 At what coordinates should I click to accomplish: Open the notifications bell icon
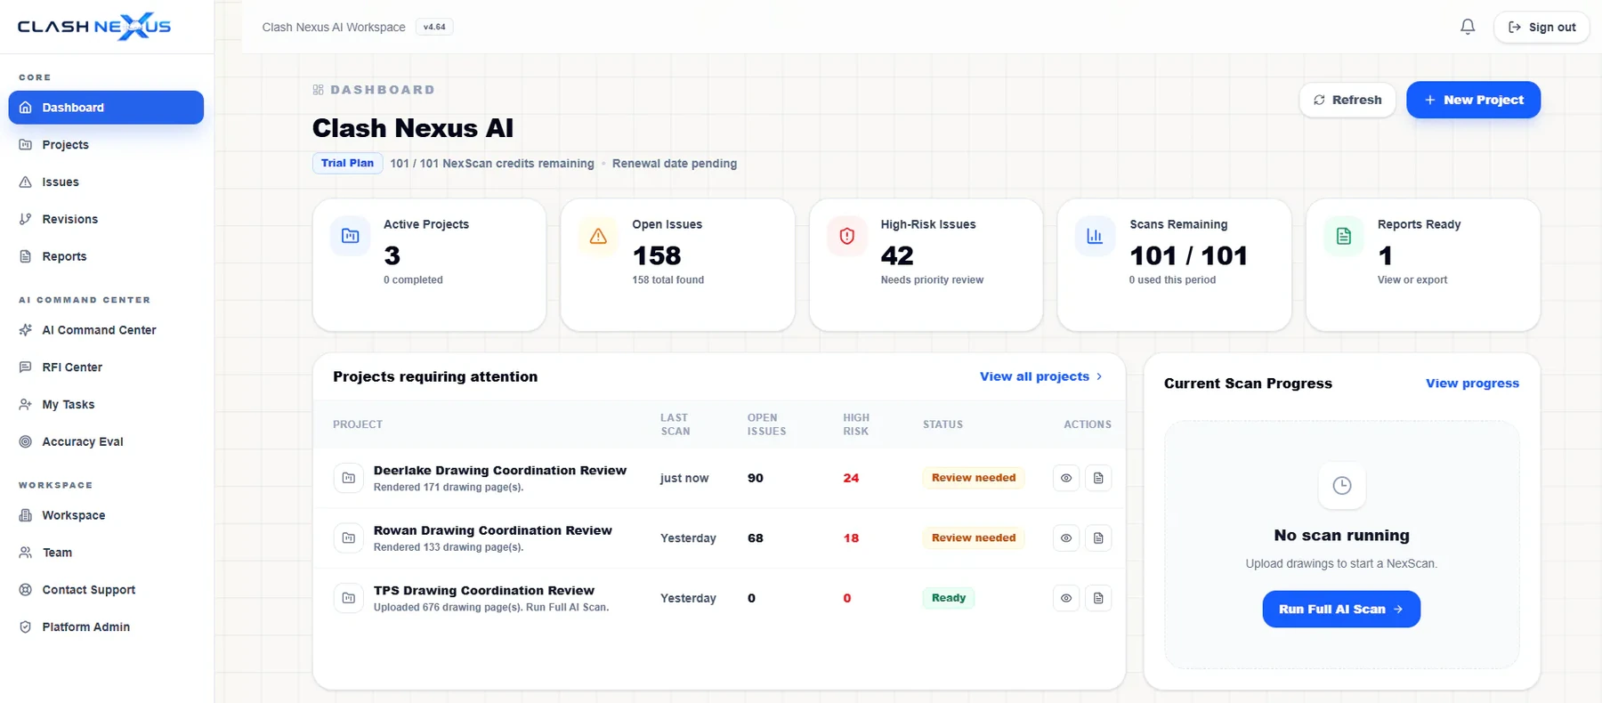pos(1468,27)
